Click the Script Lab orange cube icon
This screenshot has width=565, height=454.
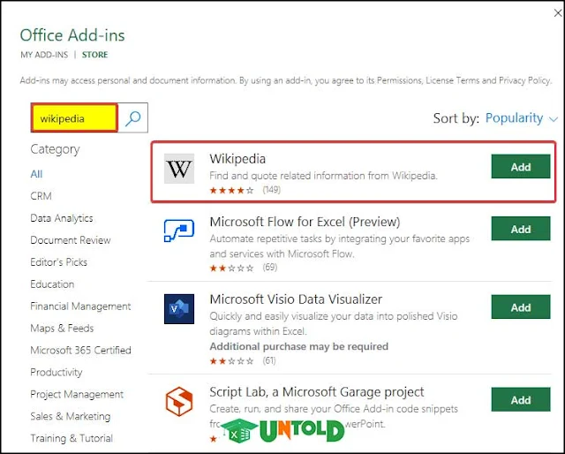click(x=179, y=401)
